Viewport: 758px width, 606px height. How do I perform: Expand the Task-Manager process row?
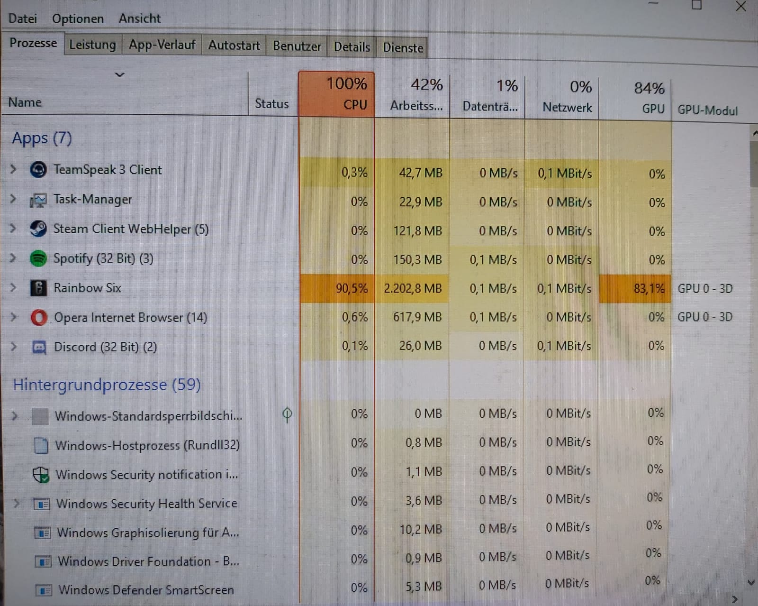click(x=13, y=199)
